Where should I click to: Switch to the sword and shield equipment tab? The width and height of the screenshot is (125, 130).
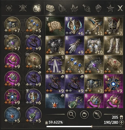62,8
